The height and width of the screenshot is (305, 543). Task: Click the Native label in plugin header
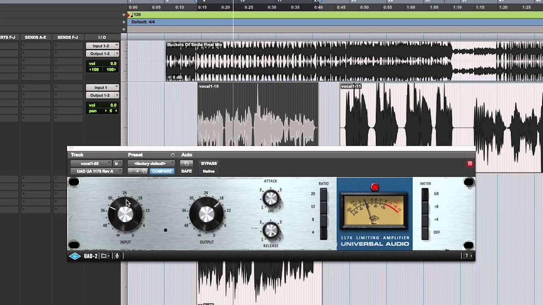pyautogui.click(x=209, y=171)
